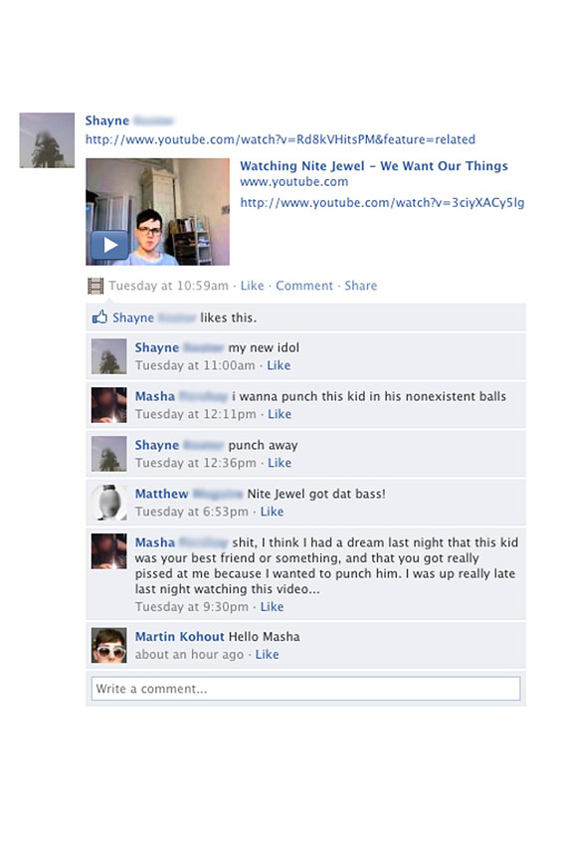Open Matthew's avatar in Nite Jewel comment

pos(109,503)
